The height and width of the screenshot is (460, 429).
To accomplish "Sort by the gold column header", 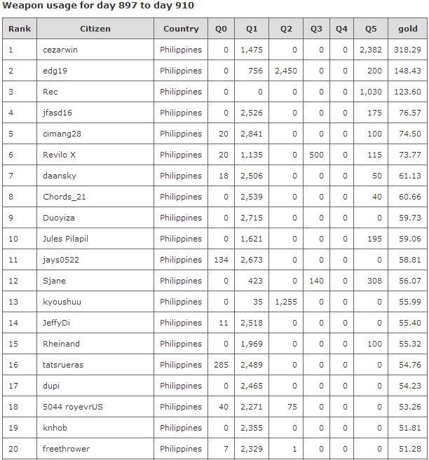I will (407, 29).
